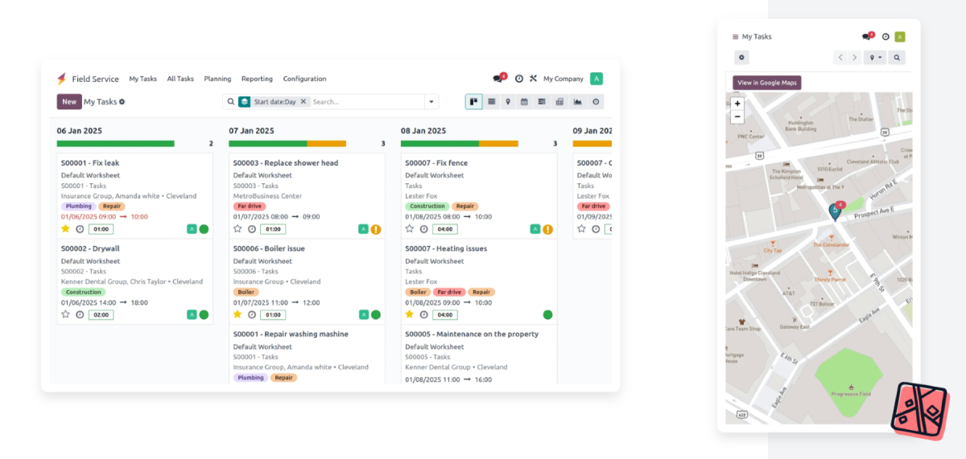Viewport: 966px width, 459px height.
Task: Open the messages icon with badge 4 in Field Service
Action: pos(498,79)
